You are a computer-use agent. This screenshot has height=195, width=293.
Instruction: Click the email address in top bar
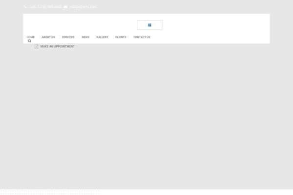click(83, 7)
